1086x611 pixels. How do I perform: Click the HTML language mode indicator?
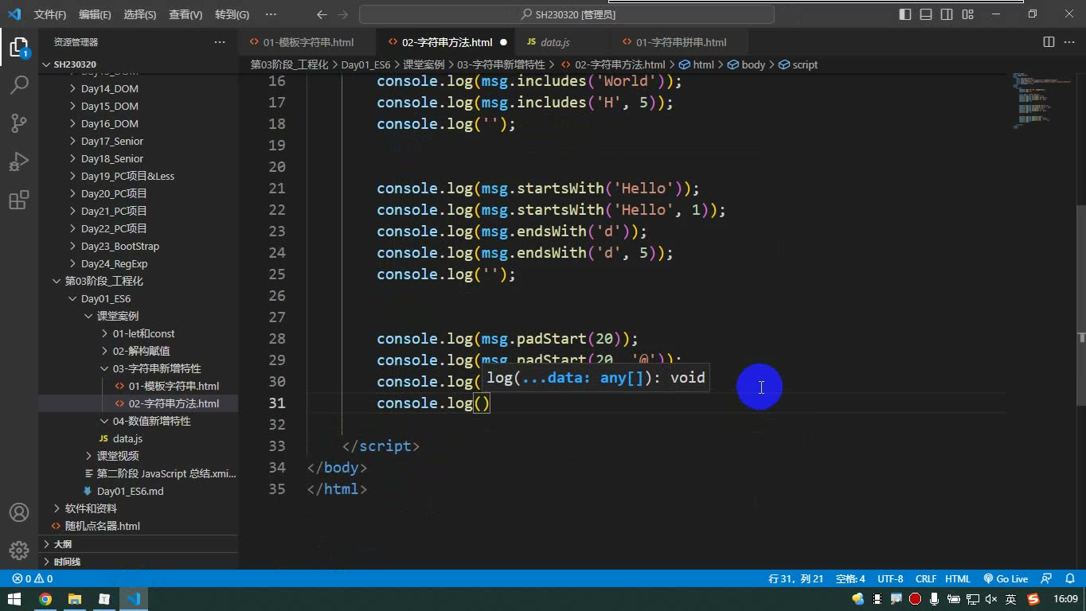point(957,579)
